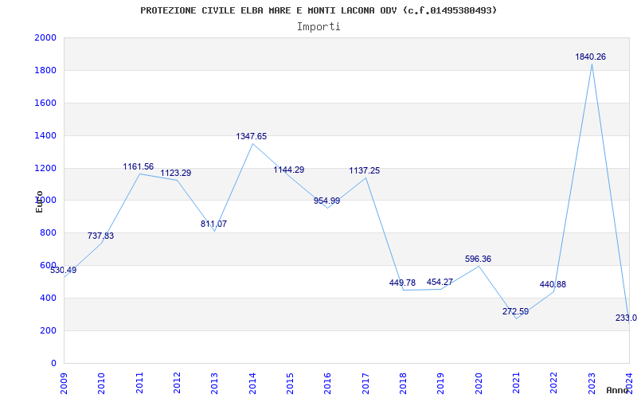Click the x-axis year 2020
The height and width of the screenshot is (398, 637).
click(x=479, y=384)
